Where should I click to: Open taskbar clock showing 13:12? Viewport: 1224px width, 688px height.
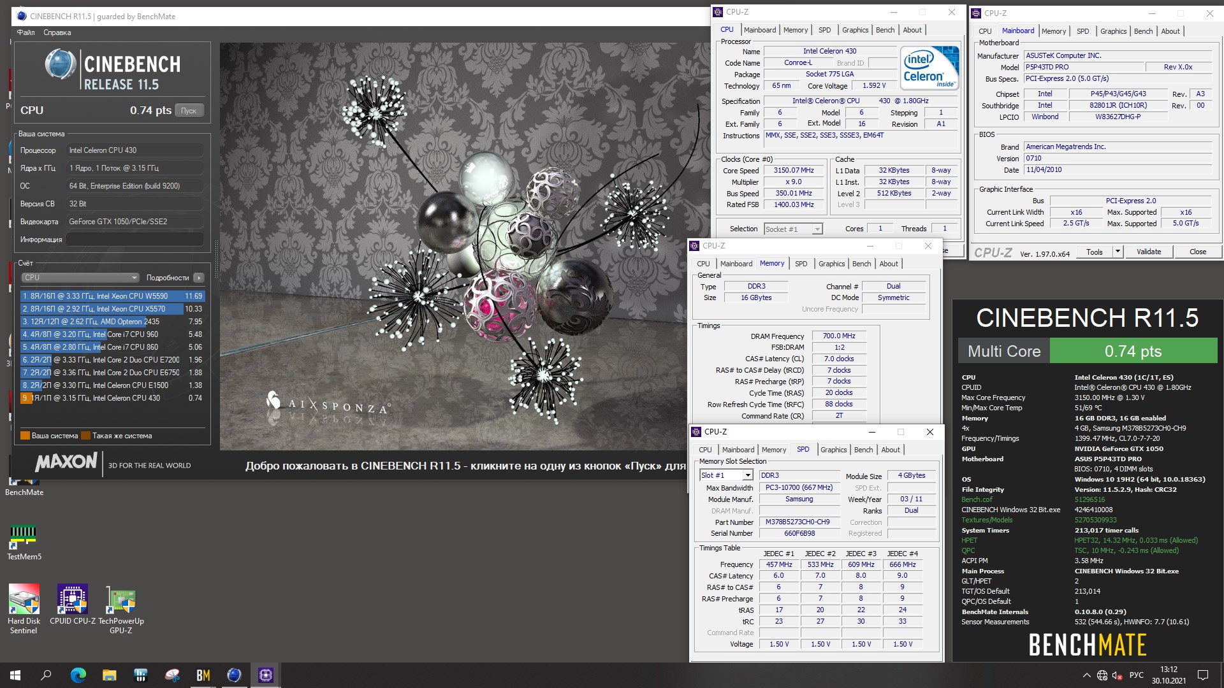coord(1169,675)
